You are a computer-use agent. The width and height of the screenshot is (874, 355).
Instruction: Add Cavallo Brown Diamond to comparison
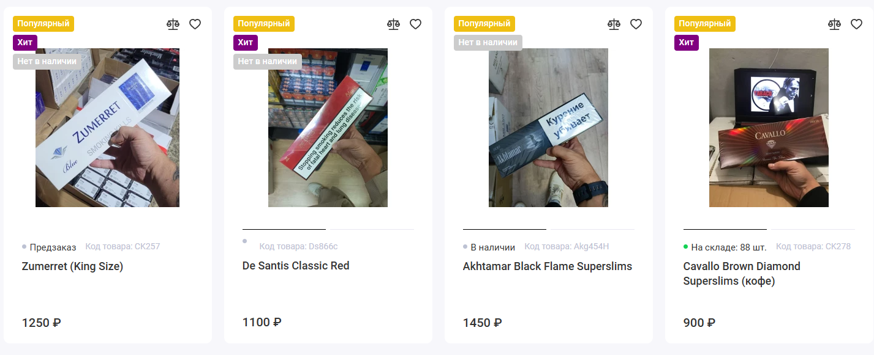834,24
